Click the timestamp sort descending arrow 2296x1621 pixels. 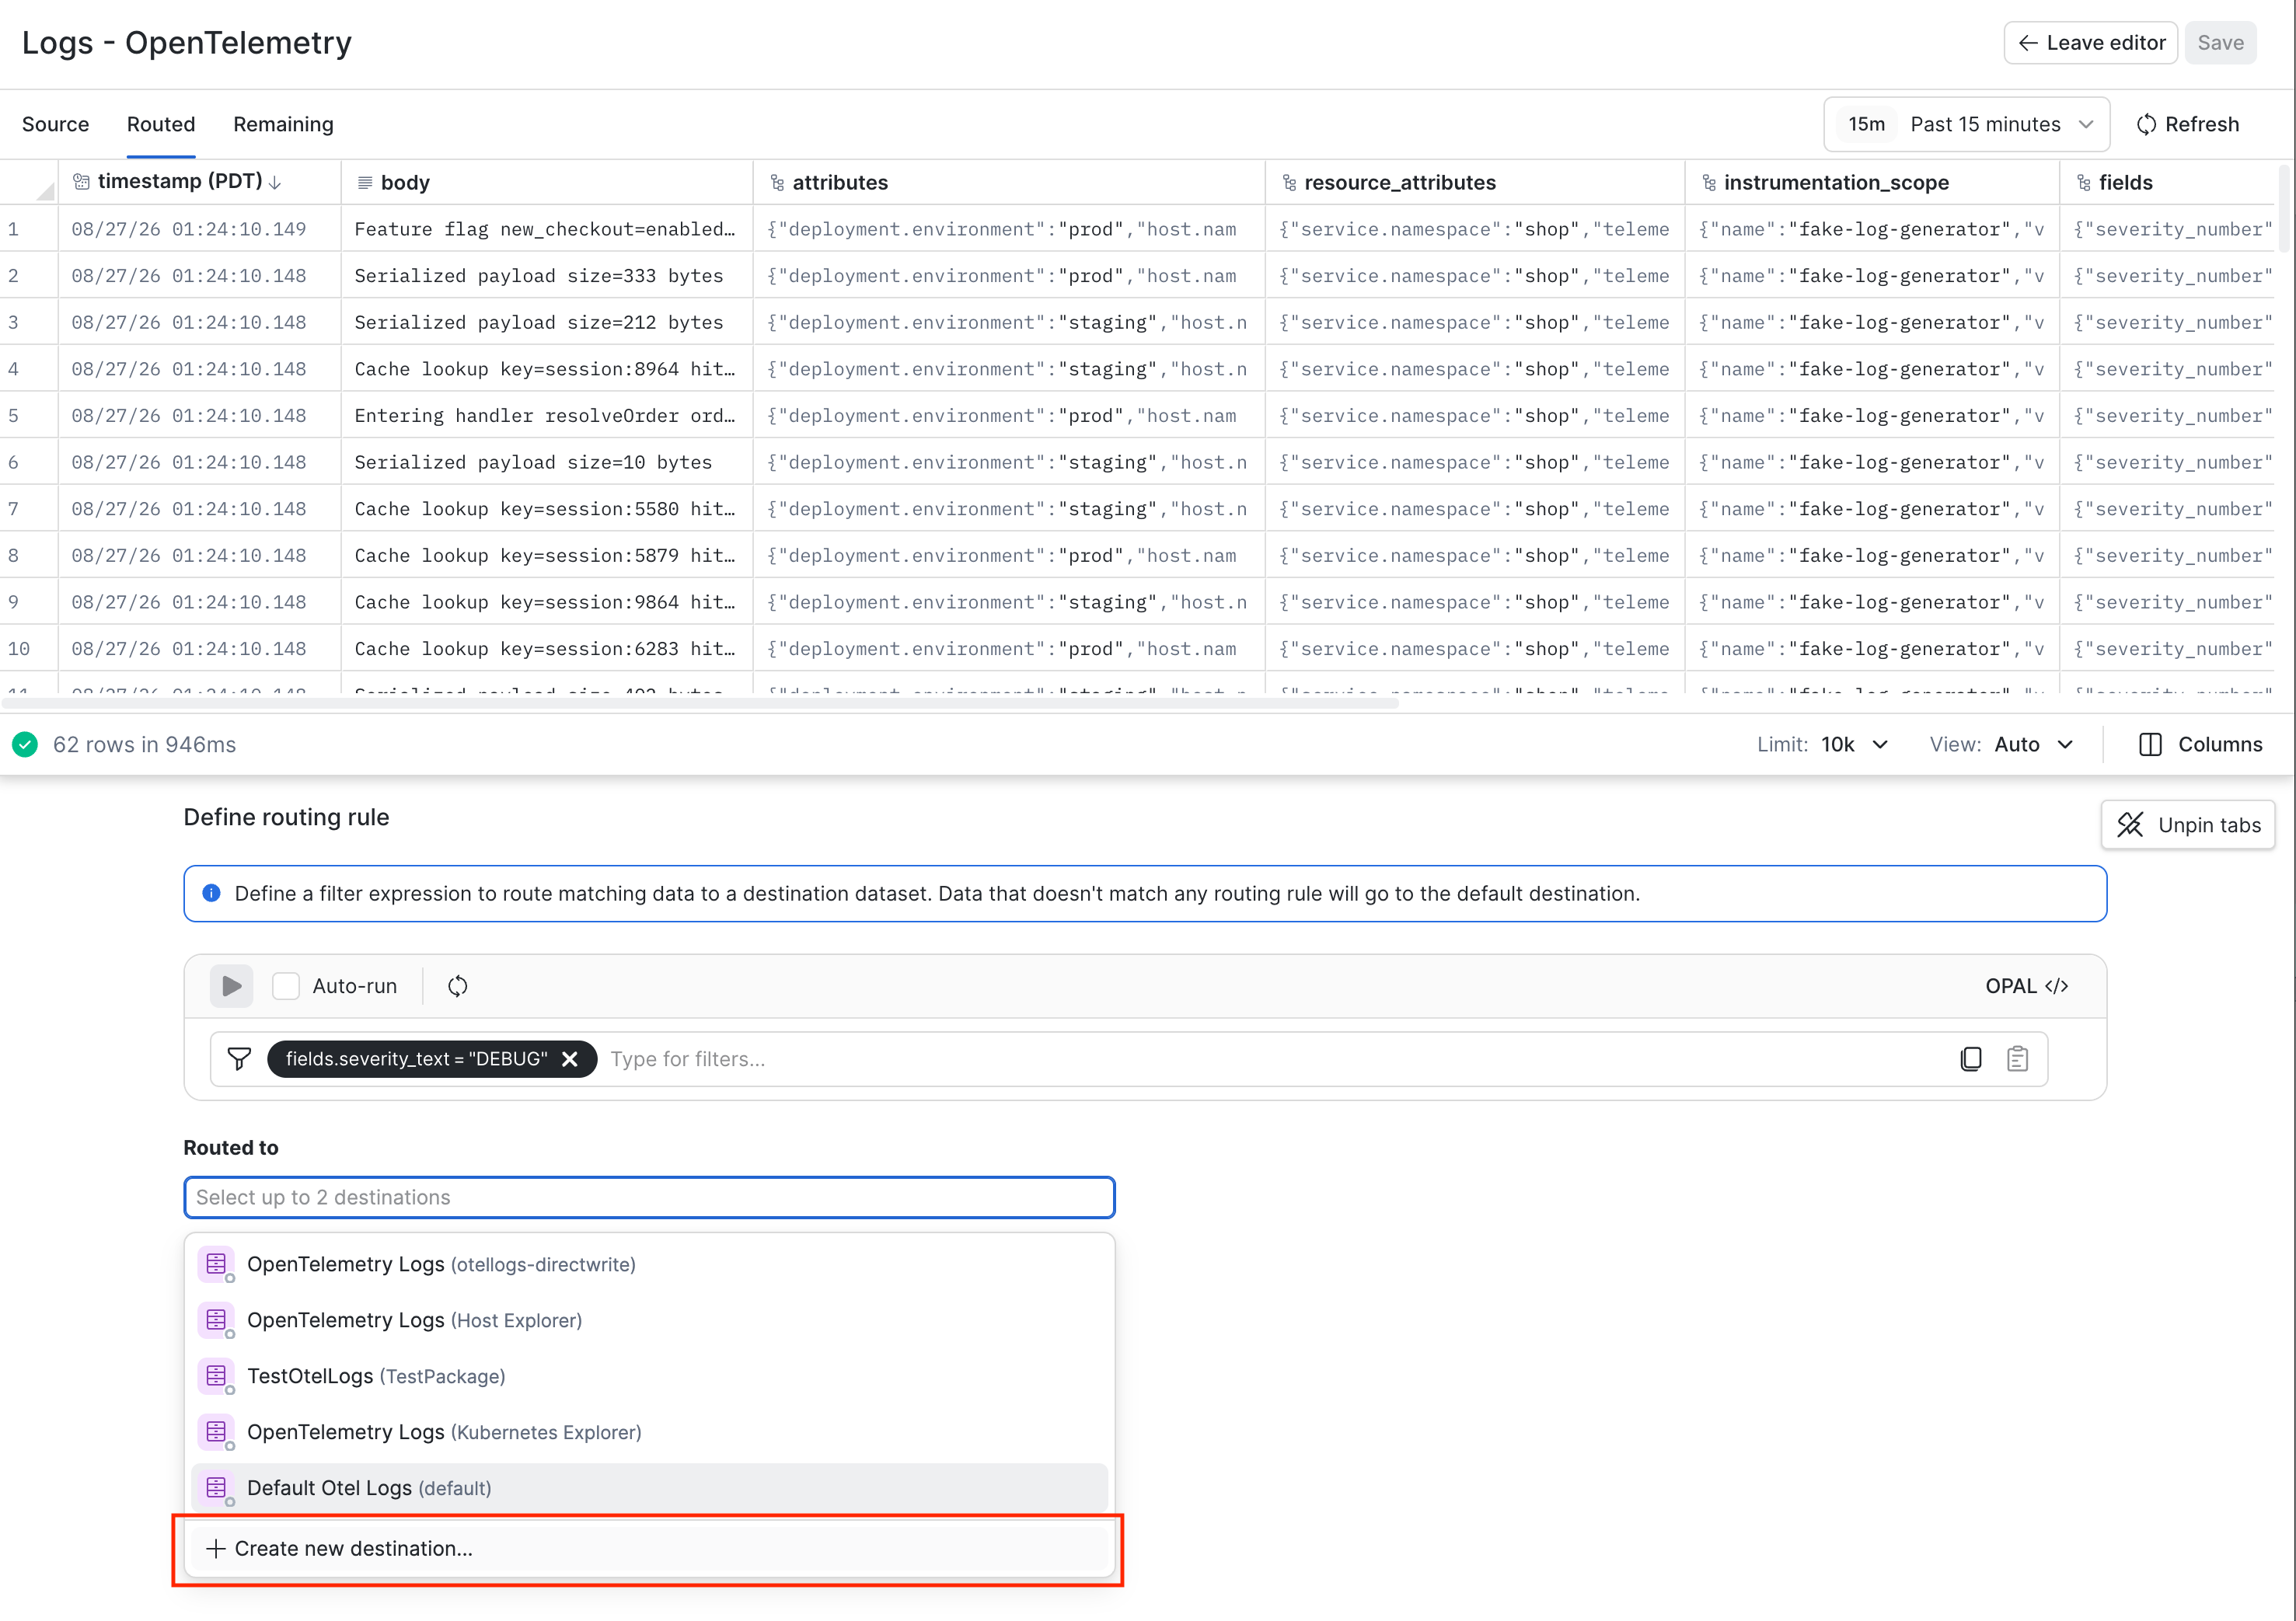(275, 182)
